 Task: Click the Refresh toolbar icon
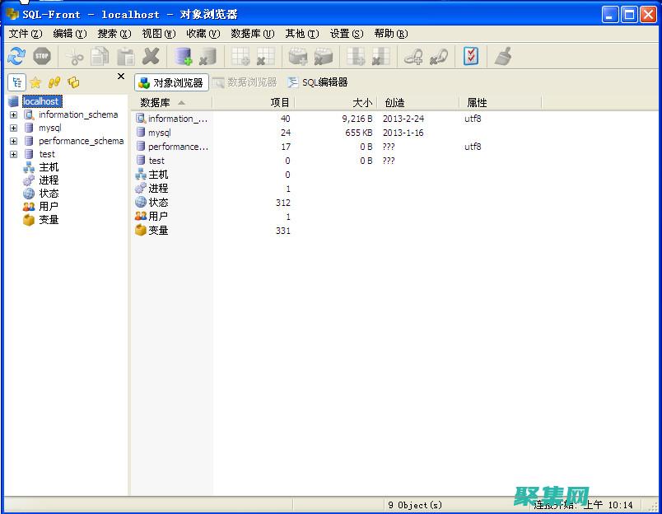click(15, 56)
